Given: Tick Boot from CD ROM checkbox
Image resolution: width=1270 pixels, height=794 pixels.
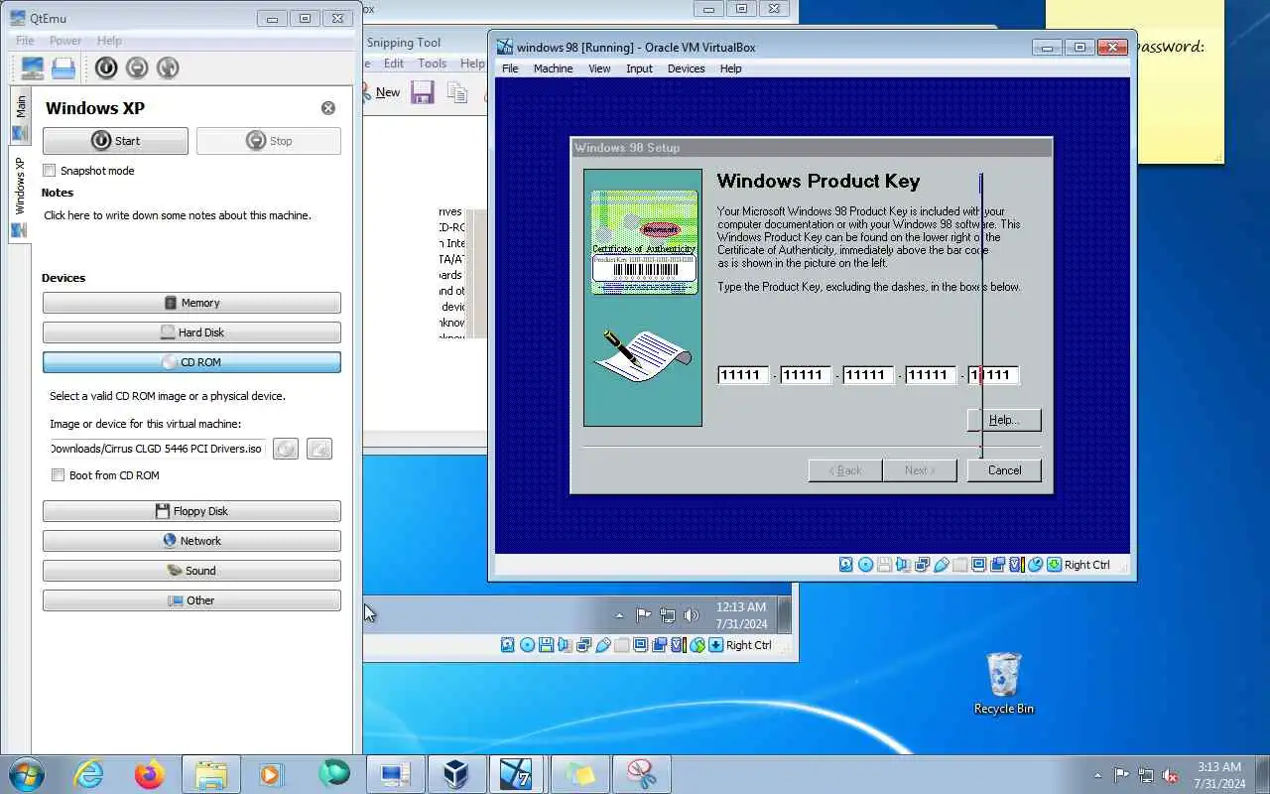Looking at the screenshot, I should pyautogui.click(x=59, y=475).
